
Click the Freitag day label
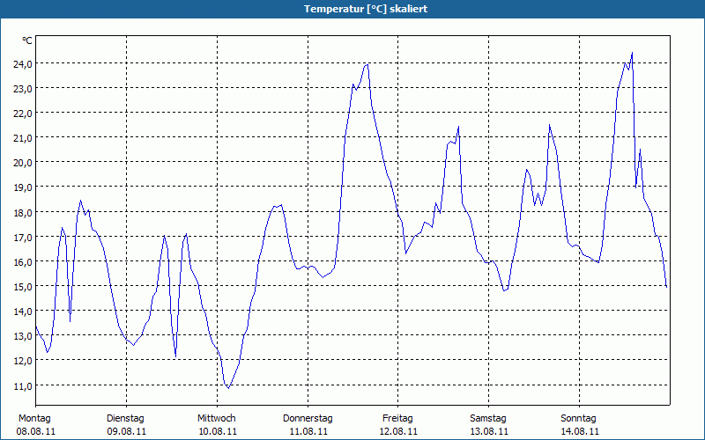[x=398, y=419]
